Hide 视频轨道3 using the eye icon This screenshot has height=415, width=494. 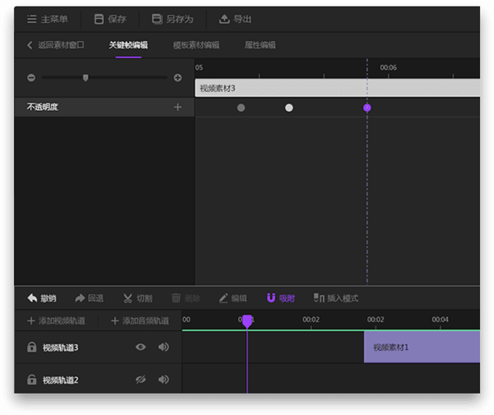141,348
